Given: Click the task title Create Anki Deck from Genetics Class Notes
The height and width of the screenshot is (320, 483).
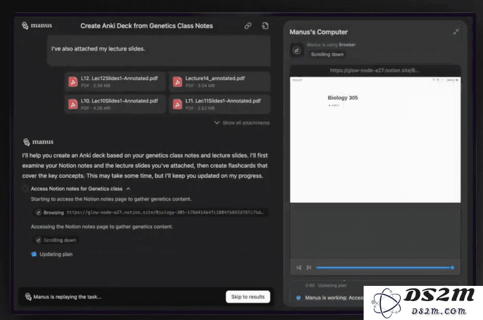Looking at the screenshot, I should 146,26.
